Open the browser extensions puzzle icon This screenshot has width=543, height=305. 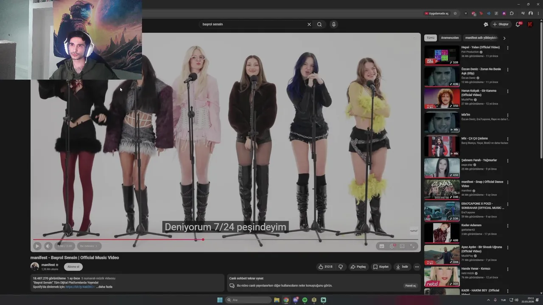[x=511, y=13]
